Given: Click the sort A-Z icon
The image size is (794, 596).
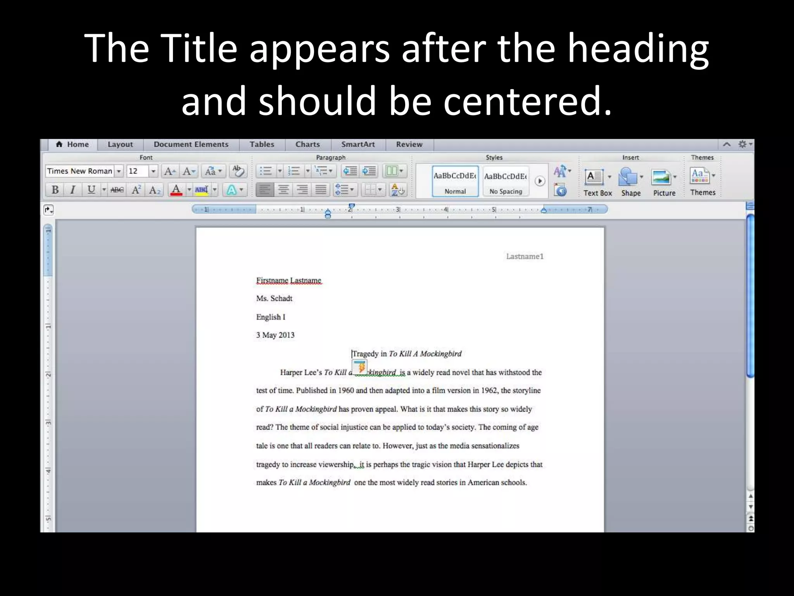Looking at the screenshot, I should coord(397,190).
